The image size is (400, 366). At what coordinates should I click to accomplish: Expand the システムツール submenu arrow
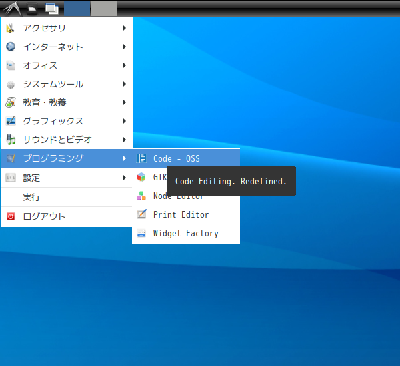tap(124, 84)
